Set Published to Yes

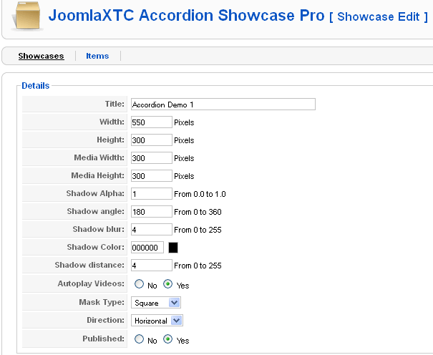tap(167, 339)
